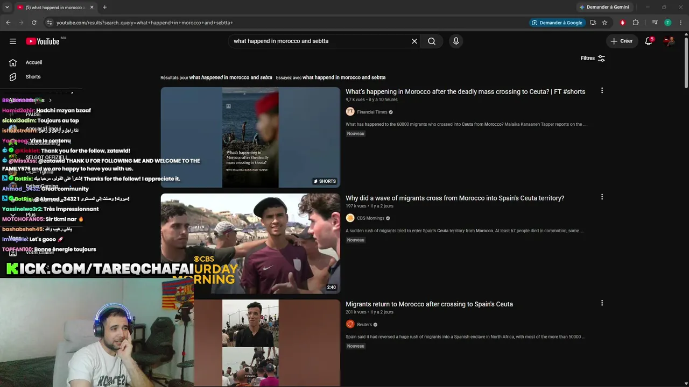Click the description starting 'A sudden rush of migrants'

(465, 231)
